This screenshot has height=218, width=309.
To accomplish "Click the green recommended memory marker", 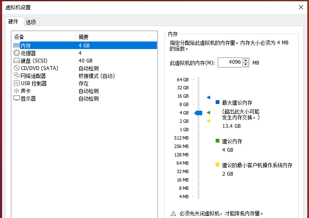I will (x=208, y=112).
